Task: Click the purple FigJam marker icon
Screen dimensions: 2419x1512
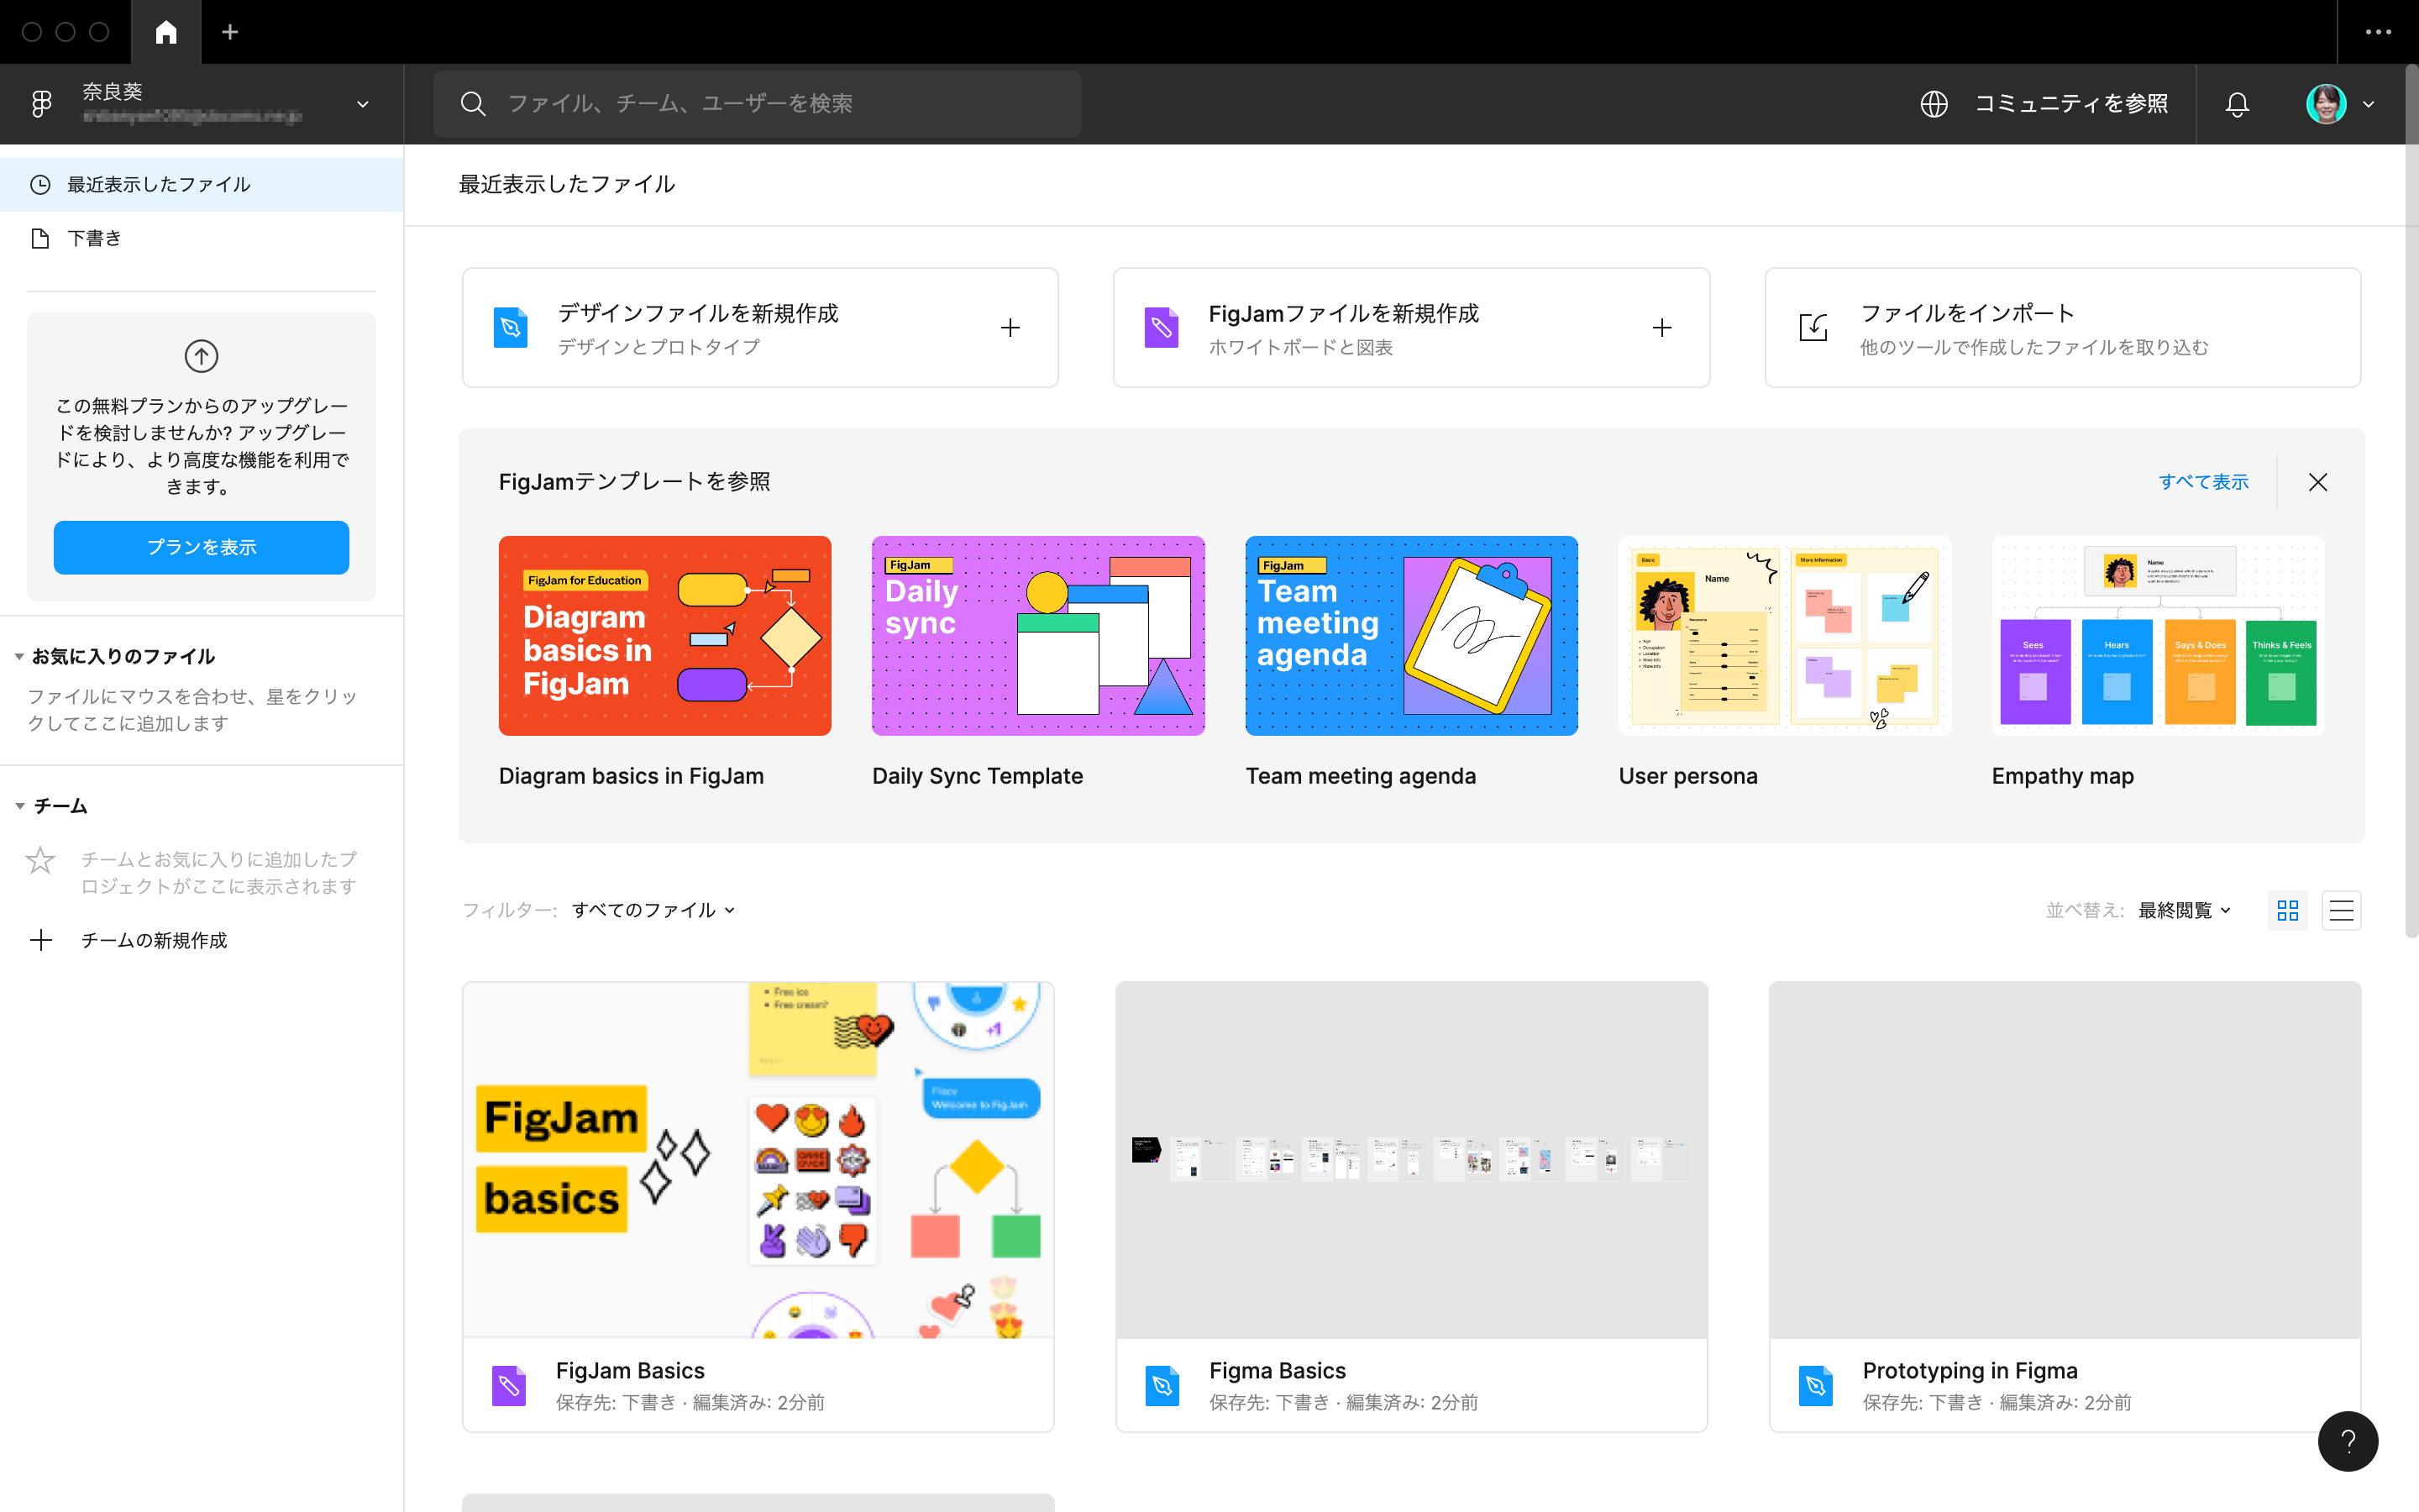Action: (x=1162, y=327)
